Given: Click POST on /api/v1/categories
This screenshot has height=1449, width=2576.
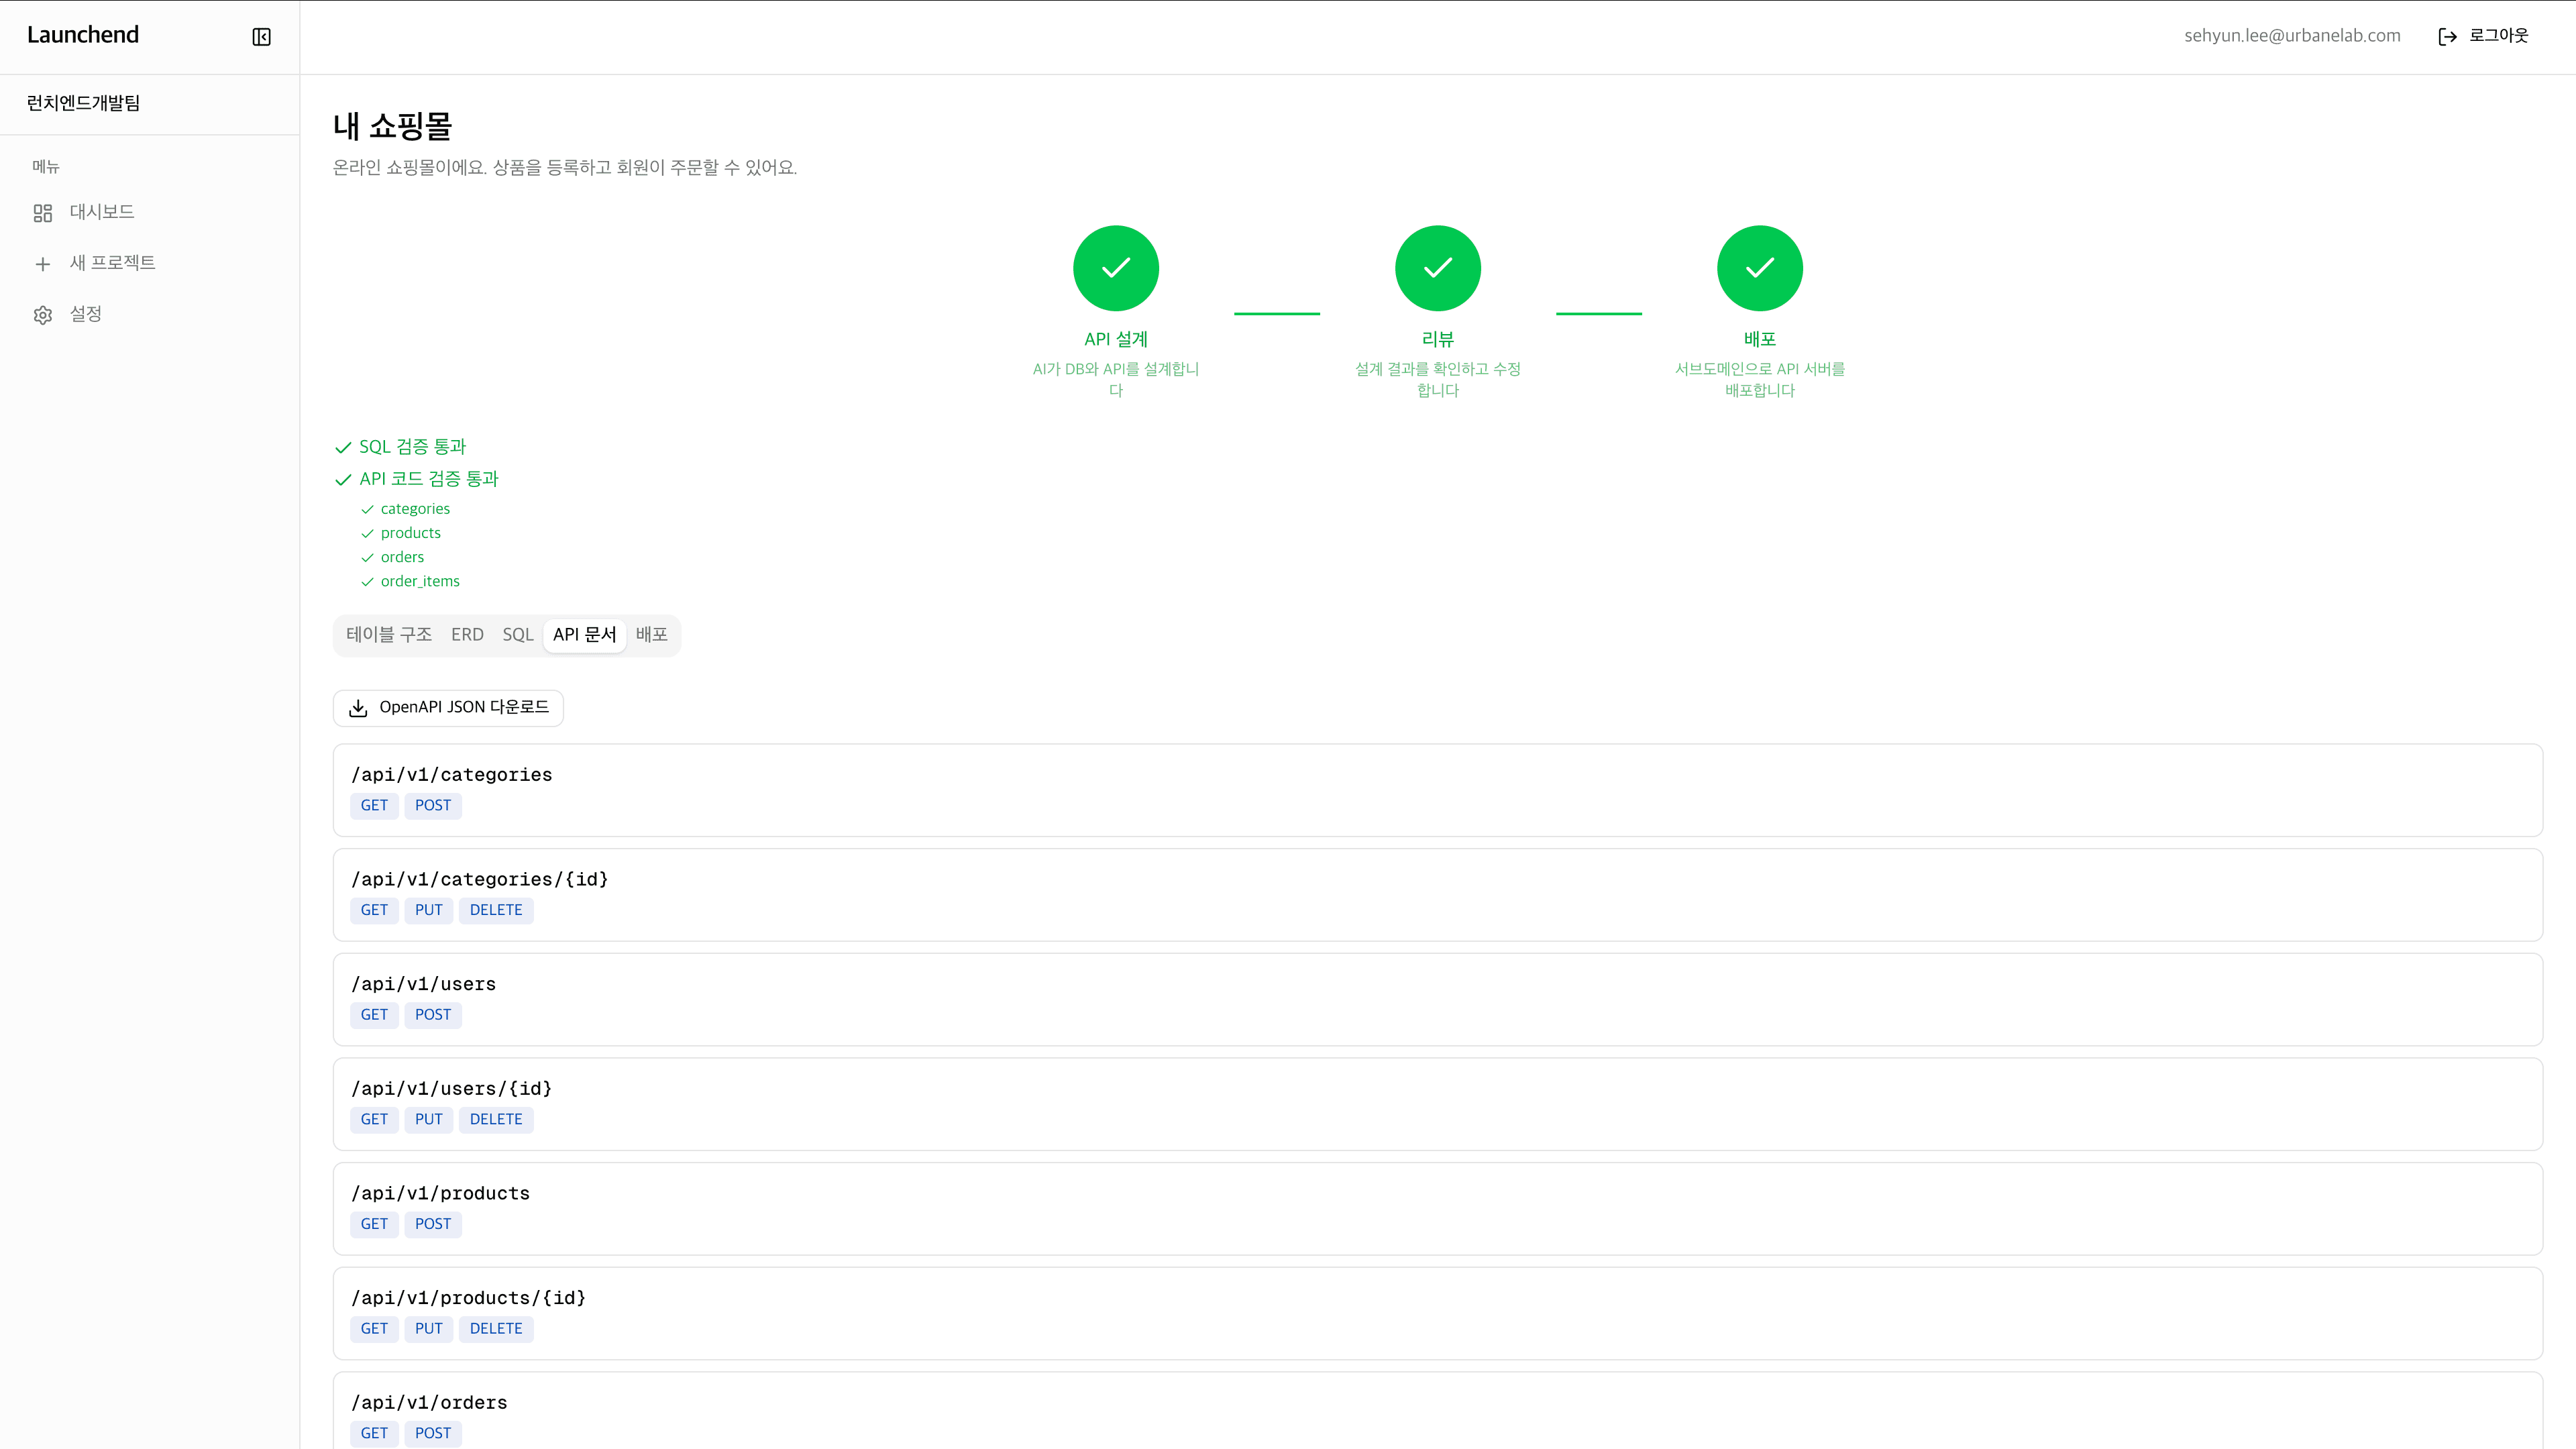Looking at the screenshot, I should (x=433, y=806).
